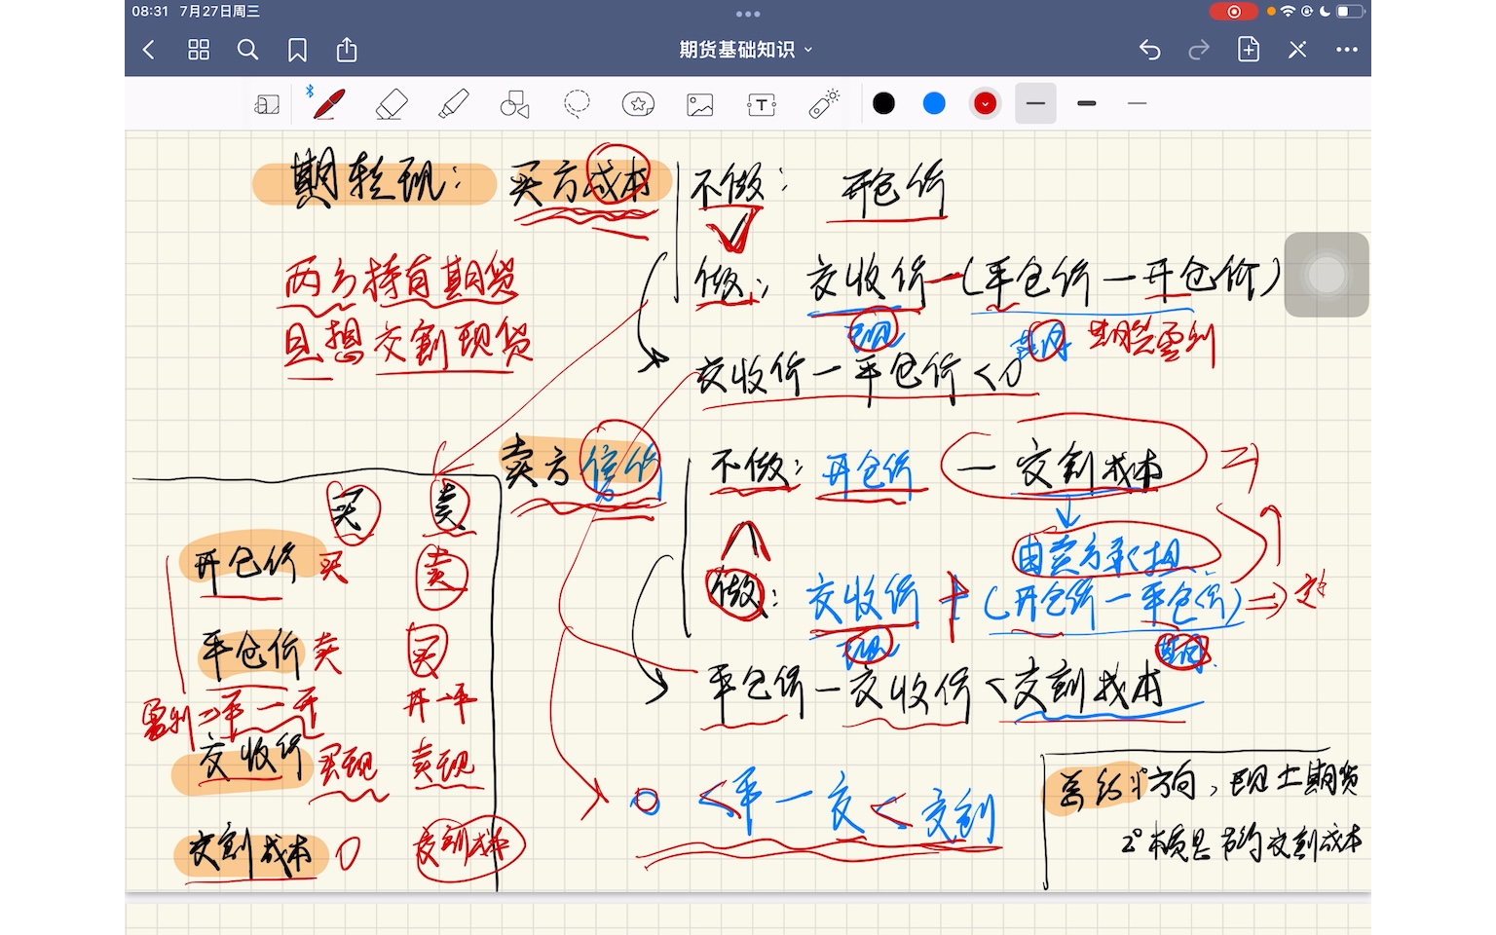Select the thickest stroke width
Screen dimensions: 1496x935
1087,103
